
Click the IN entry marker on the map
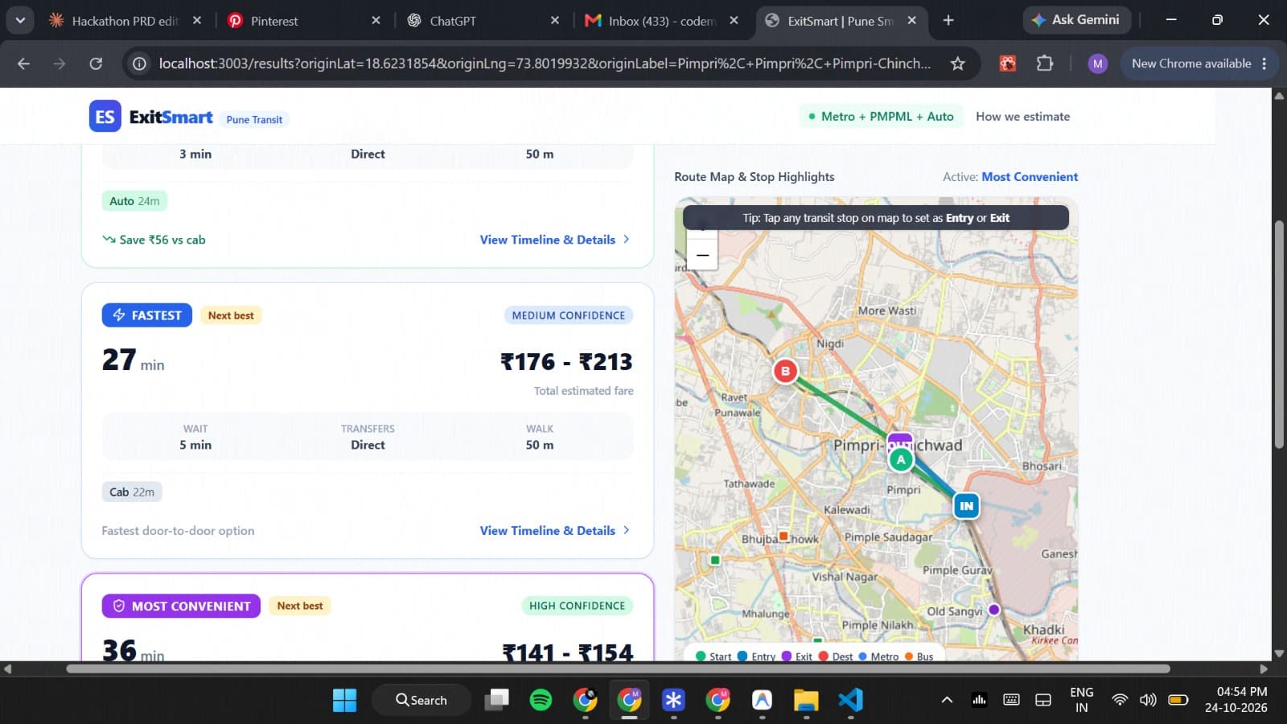tap(966, 506)
